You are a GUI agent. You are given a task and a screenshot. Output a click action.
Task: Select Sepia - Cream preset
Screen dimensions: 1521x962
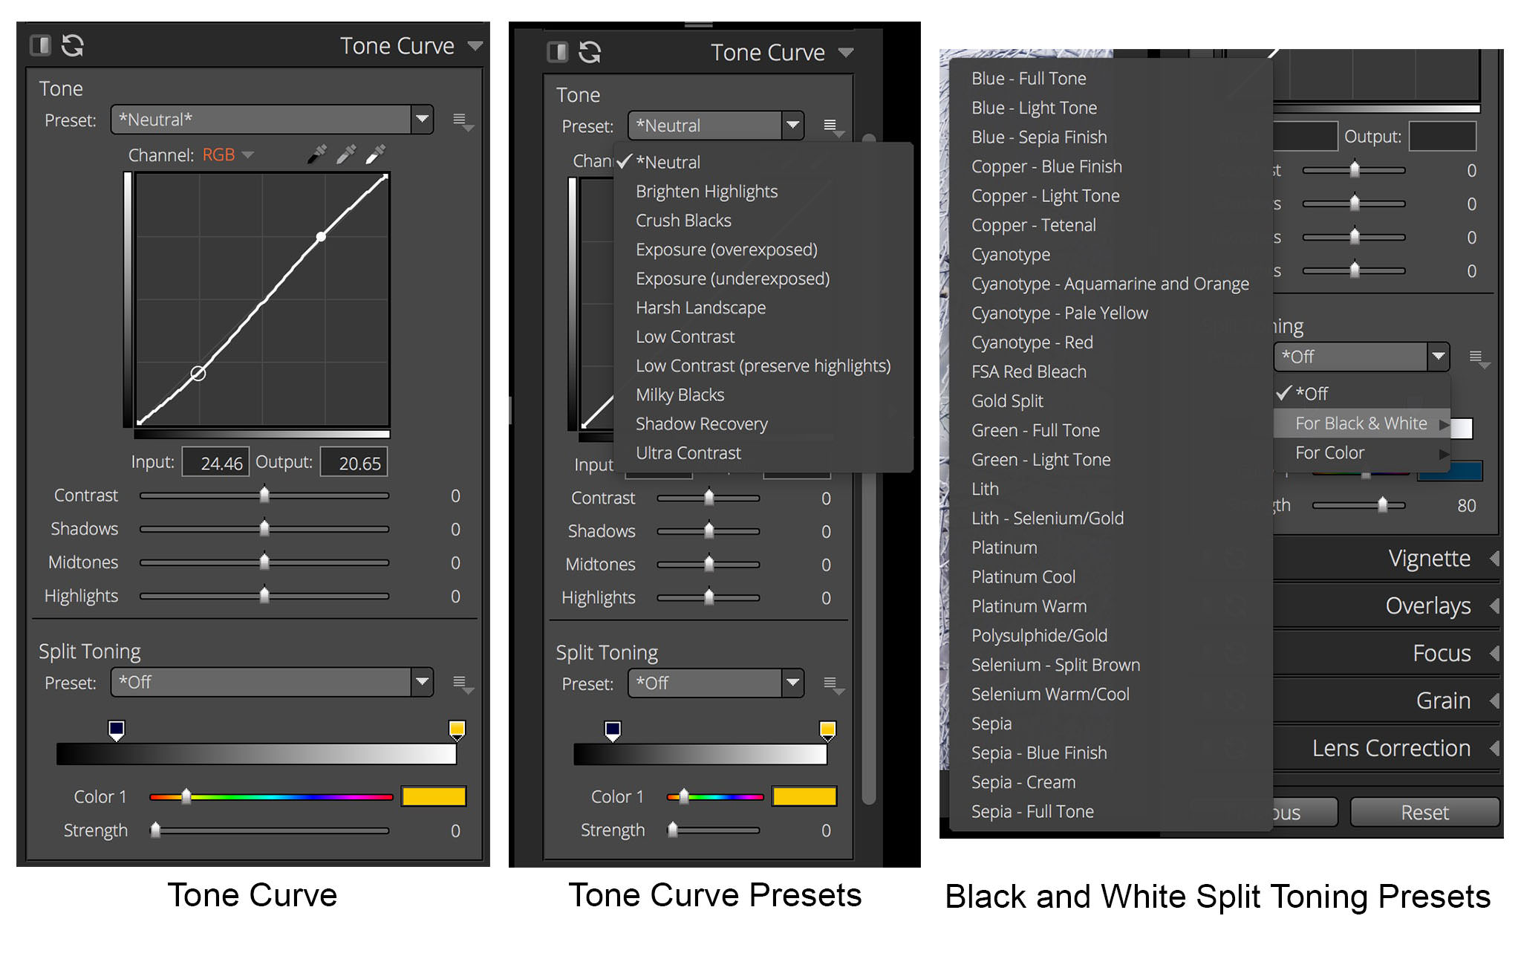click(x=1023, y=781)
